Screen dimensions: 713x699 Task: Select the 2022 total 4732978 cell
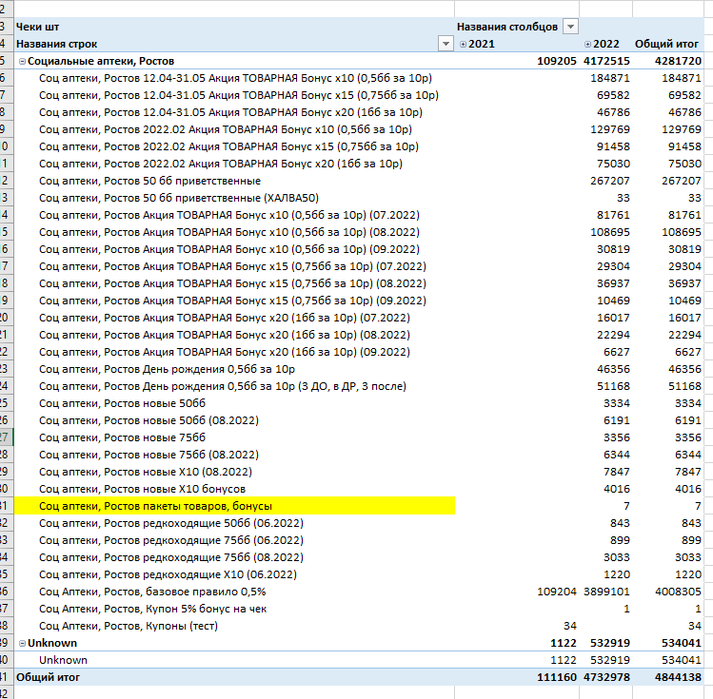pos(604,677)
